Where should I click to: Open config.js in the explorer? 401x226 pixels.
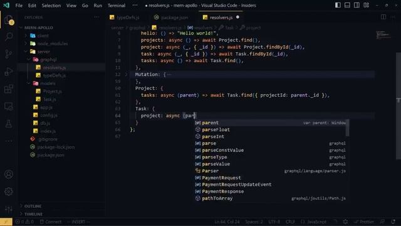pos(49,116)
